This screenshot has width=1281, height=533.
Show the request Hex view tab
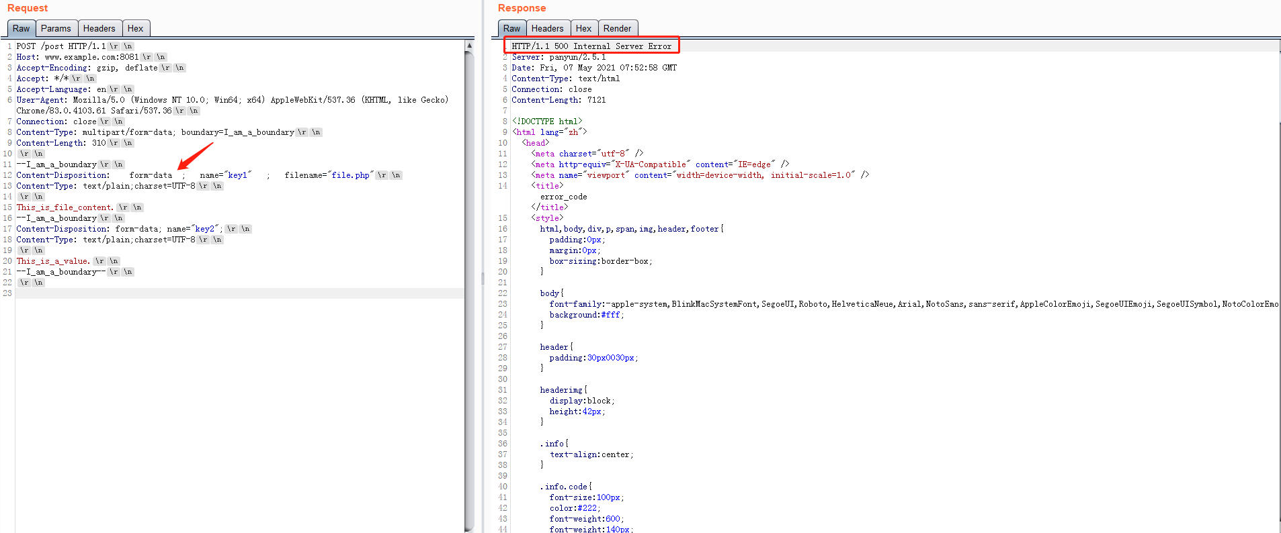point(135,28)
